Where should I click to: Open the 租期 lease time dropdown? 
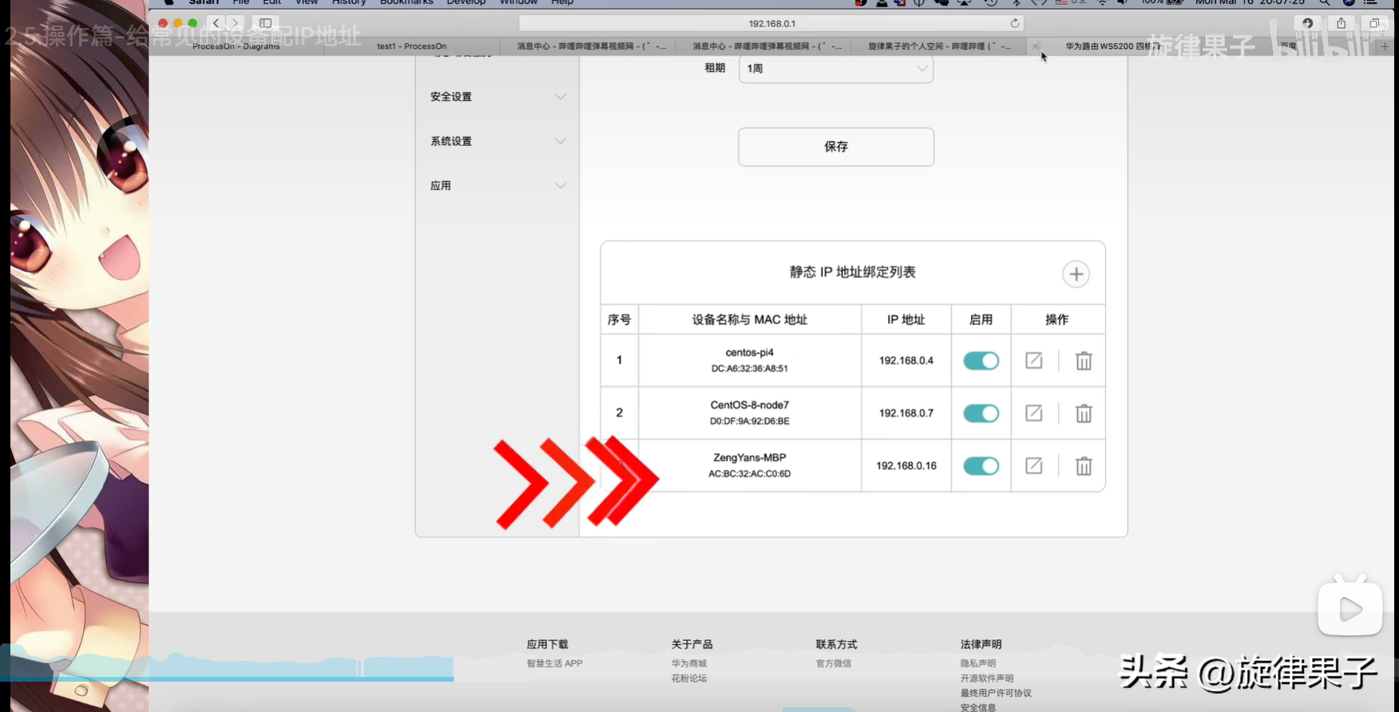coord(835,69)
